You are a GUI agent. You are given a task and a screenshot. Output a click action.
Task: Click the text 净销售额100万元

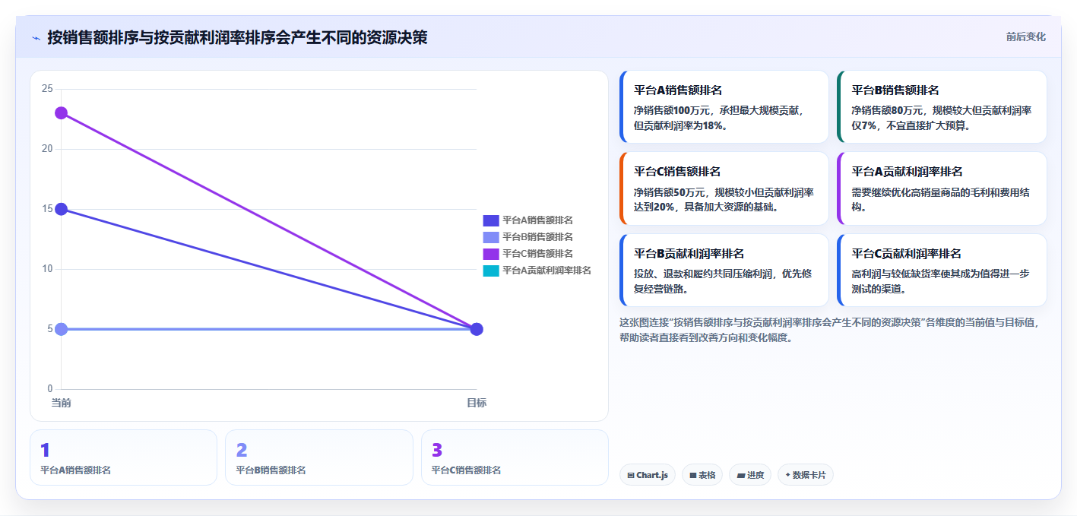(673, 110)
